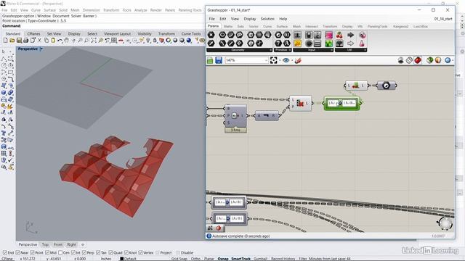Viewport: 465px width, 261px height.
Task: Click the no-preview icon in Grasshopper toolbar
Action: [x=409, y=60]
